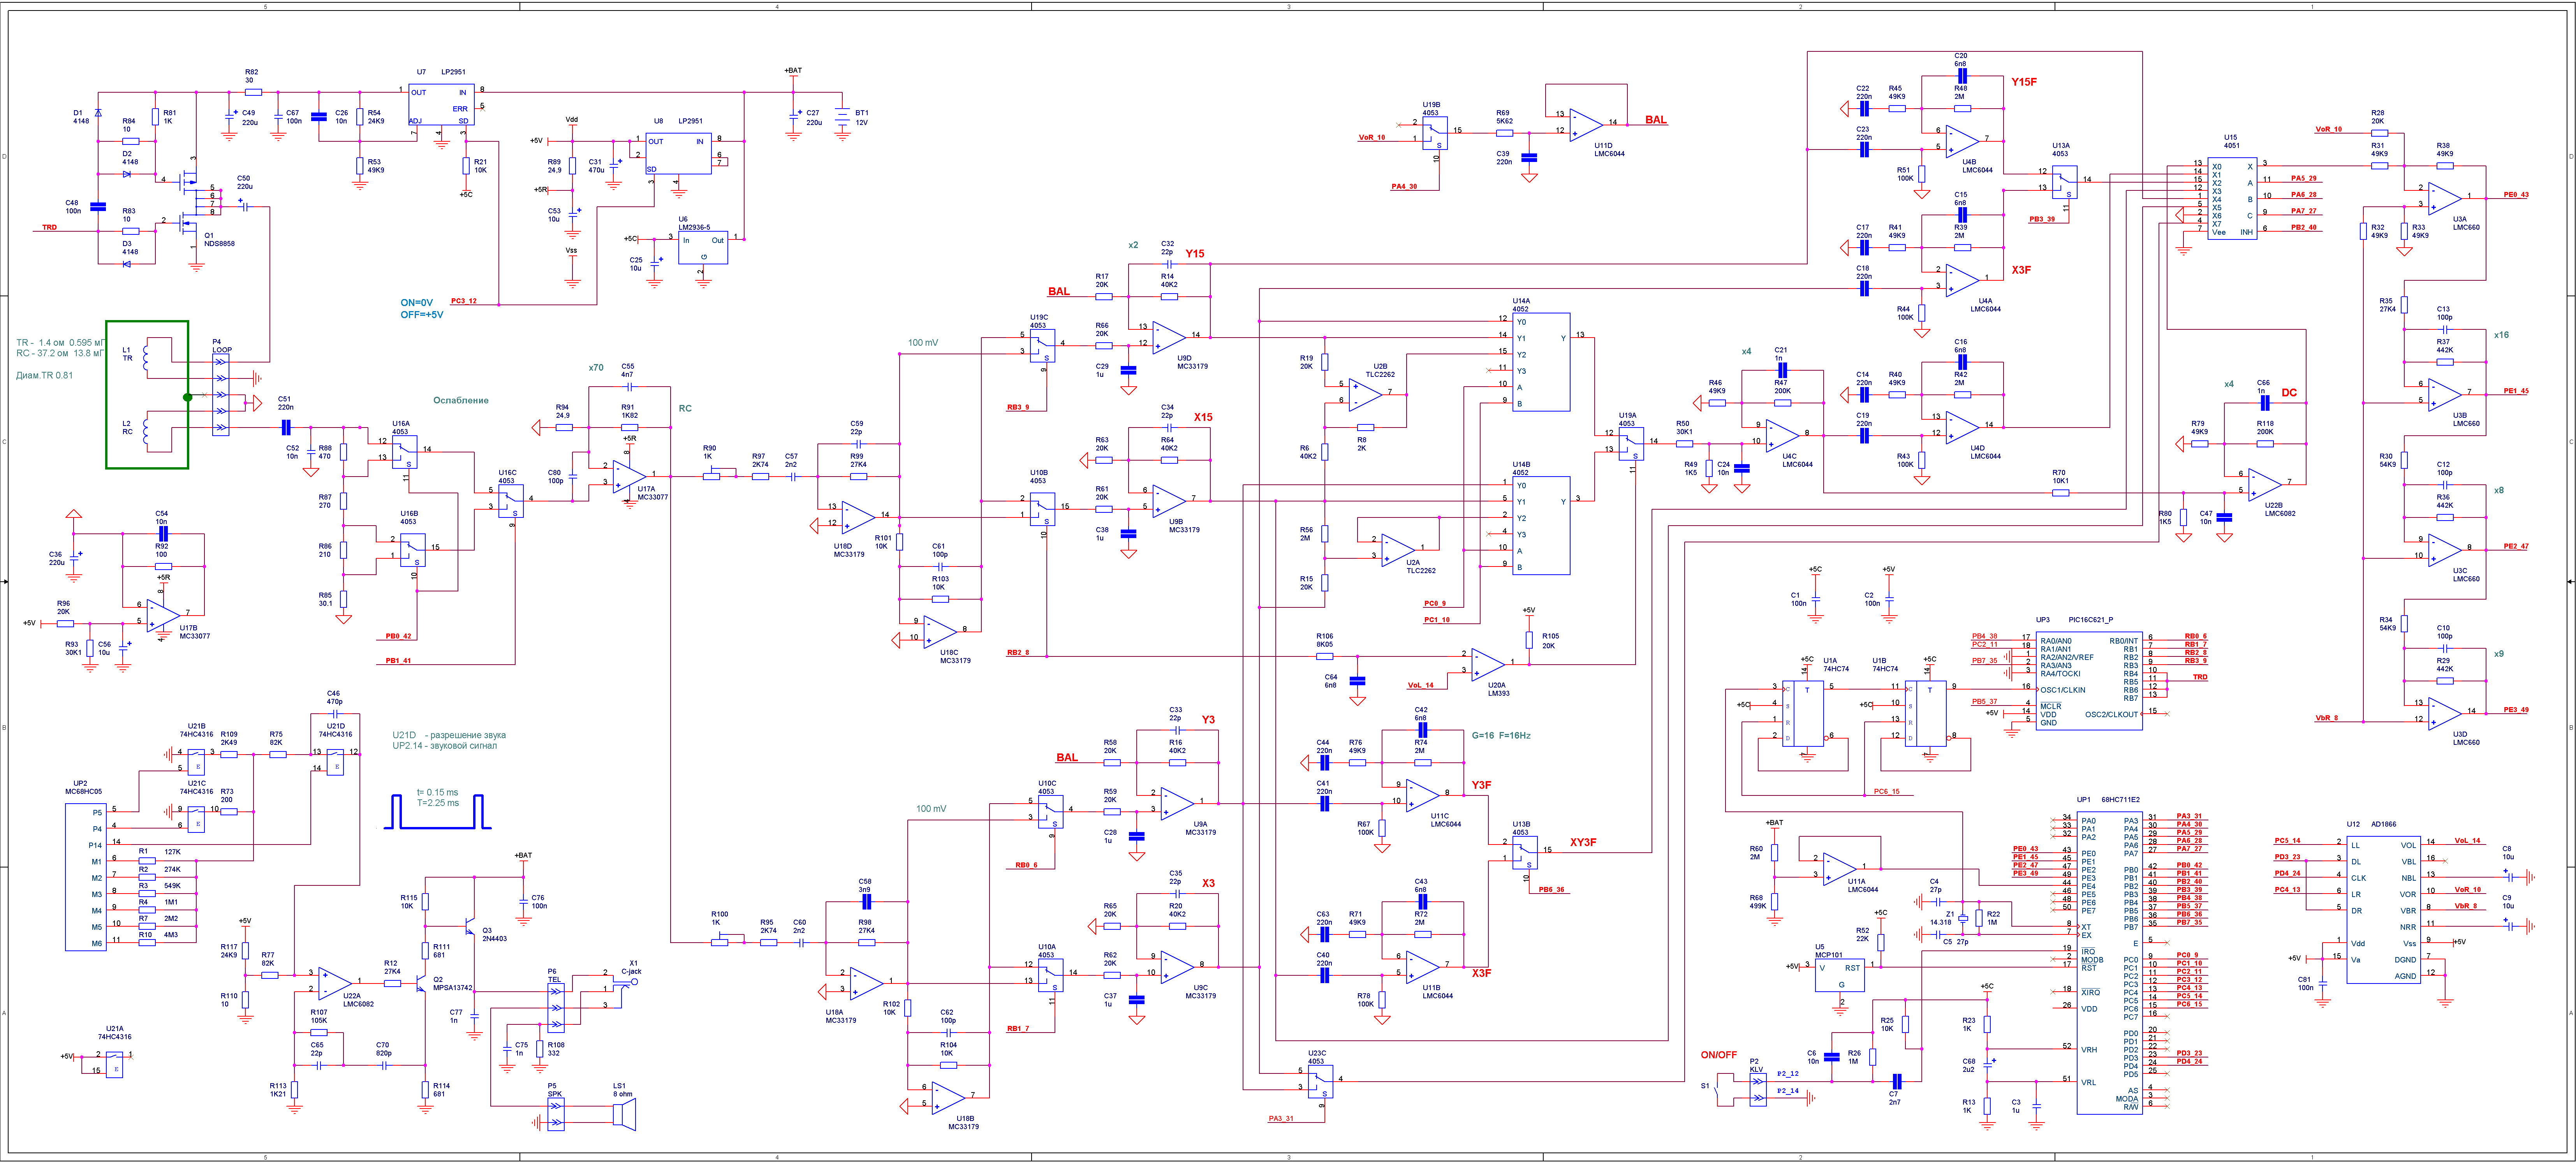Click the U12 AD1866 DAC block
This screenshot has height=1163, width=2576.
point(2384,909)
